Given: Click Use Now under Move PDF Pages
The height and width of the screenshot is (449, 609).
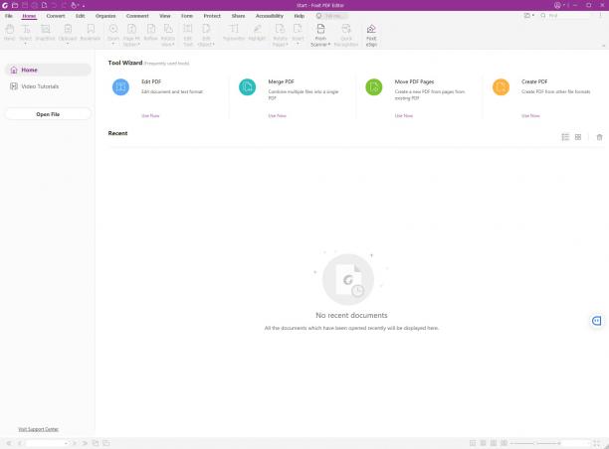Looking at the screenshot, I should (404, 115).
